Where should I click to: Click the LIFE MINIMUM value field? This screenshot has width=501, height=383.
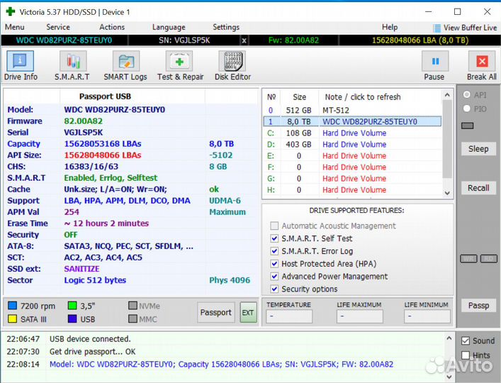click(427, 316)
